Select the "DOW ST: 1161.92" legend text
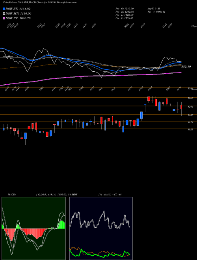 18,9
